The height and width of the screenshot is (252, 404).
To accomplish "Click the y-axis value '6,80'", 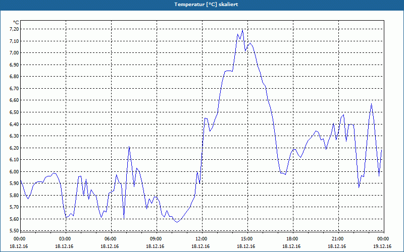I will pos(15,77).
